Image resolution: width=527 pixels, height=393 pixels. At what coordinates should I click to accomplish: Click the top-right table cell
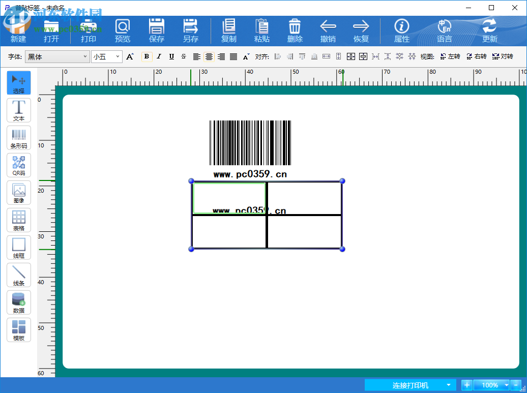305,198
